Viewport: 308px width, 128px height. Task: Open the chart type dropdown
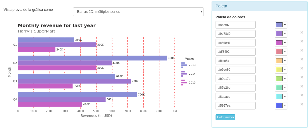[x=138, y=12]
